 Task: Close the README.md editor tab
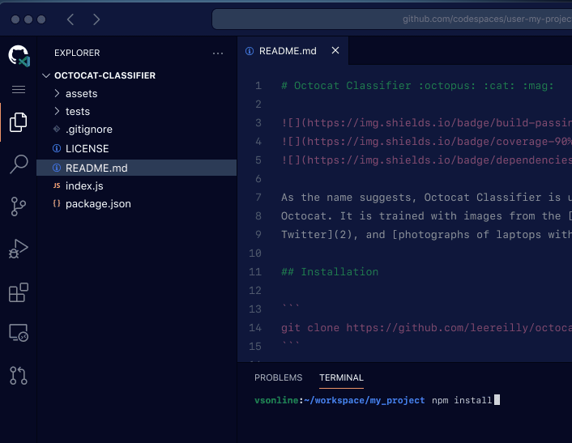[335, 50]
